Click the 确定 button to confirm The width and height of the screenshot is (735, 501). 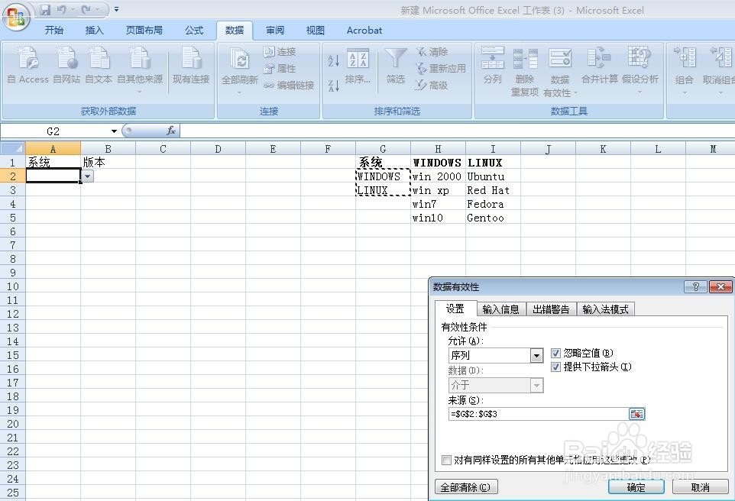click(x=635, y=486)
